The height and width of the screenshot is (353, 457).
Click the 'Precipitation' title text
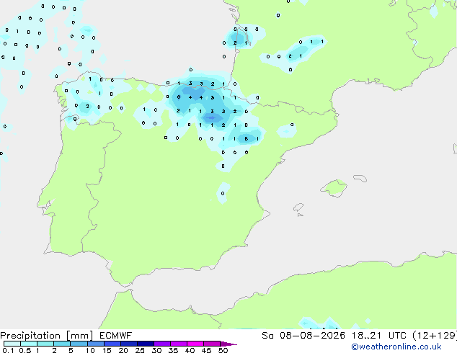point(30,336)
